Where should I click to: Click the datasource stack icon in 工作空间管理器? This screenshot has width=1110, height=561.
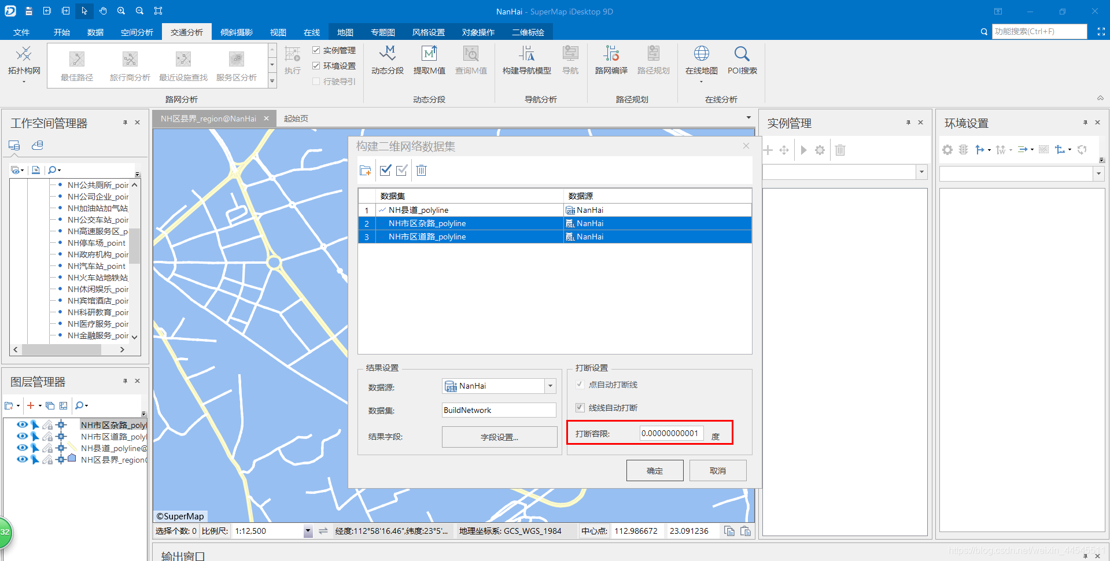pos(38,145)
